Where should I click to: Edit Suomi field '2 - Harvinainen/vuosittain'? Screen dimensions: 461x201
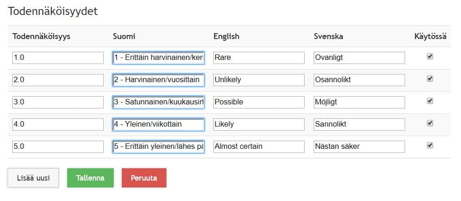pos(159,80)
